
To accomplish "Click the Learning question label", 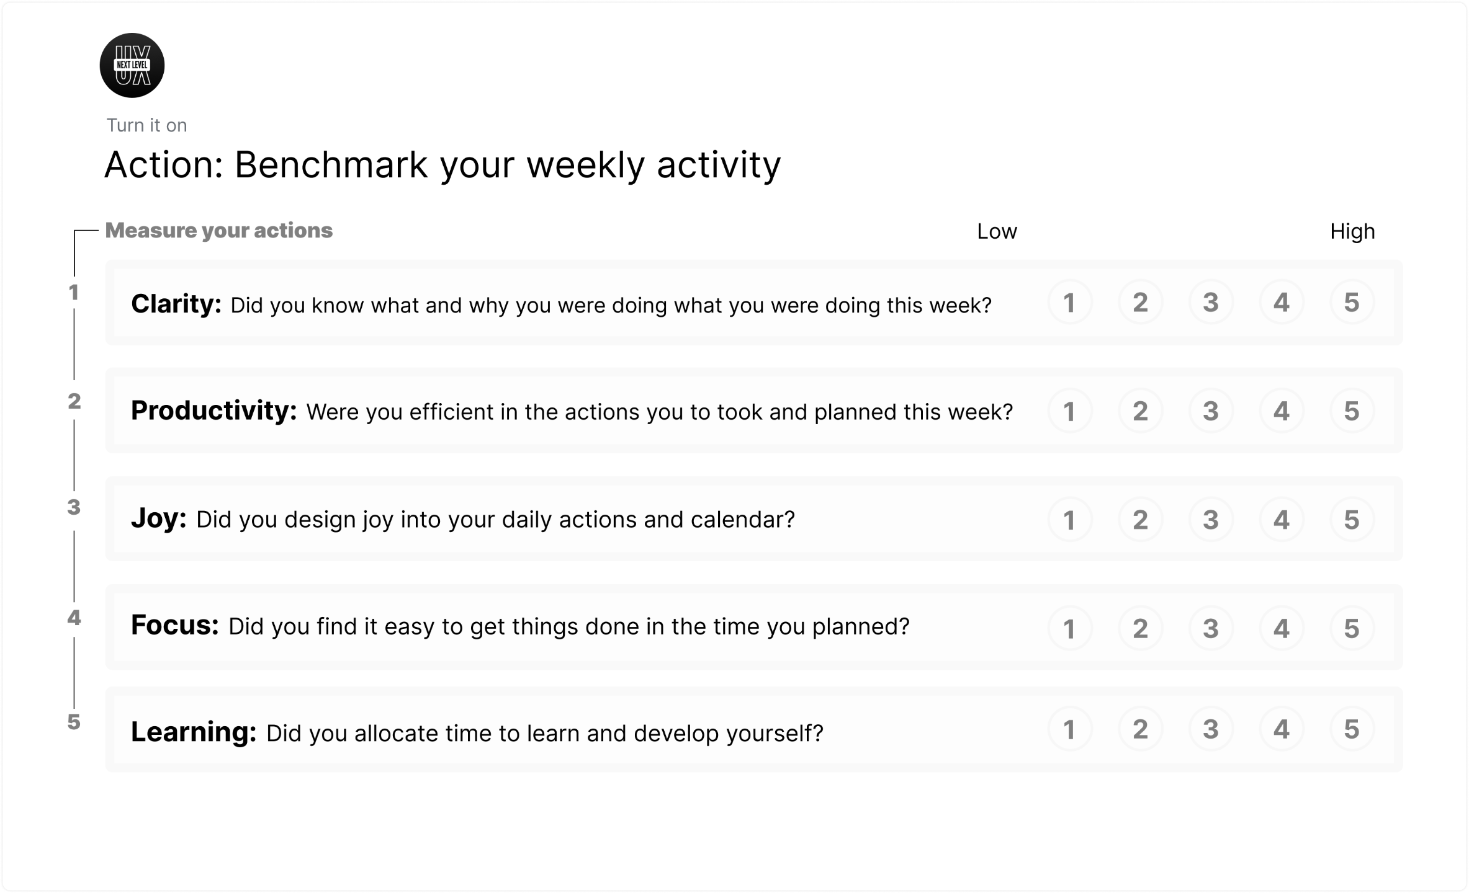I will coord(194,732).
